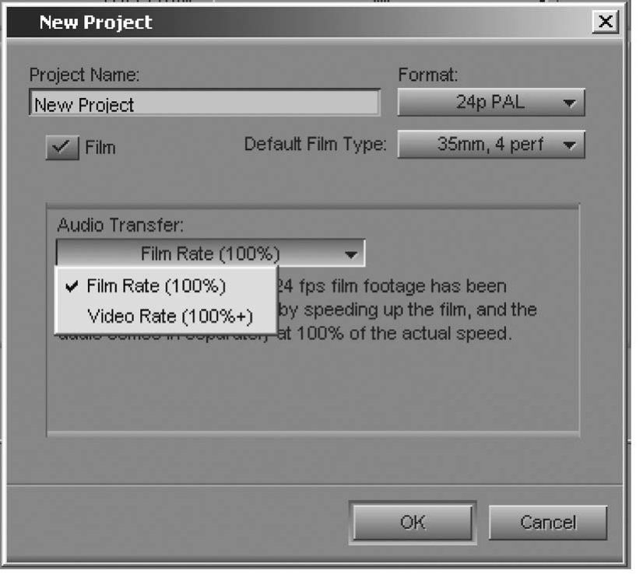Collapse the Audio Transfer Film Rate dropdown

(x=210, y=254)
